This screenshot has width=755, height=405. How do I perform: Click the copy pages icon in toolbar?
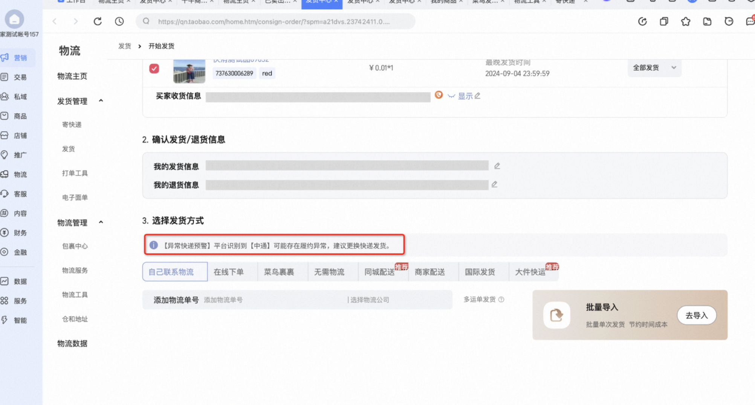point(664,21)
